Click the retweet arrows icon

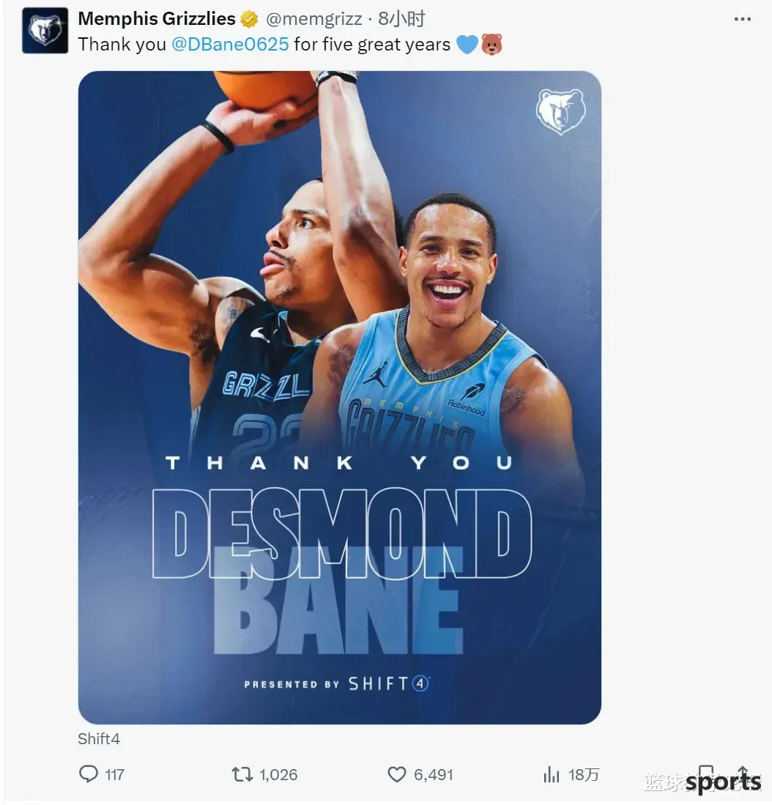click(242, 774)
